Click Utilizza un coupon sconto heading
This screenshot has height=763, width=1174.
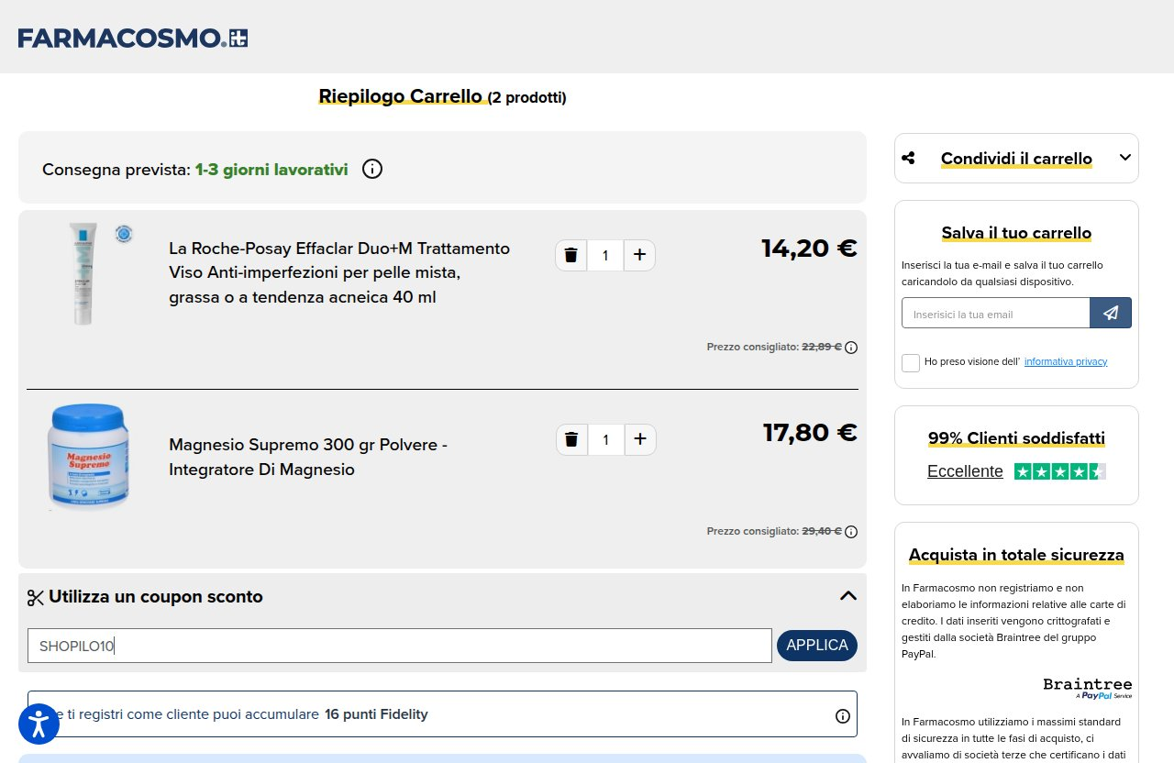[x=156, y=597]
